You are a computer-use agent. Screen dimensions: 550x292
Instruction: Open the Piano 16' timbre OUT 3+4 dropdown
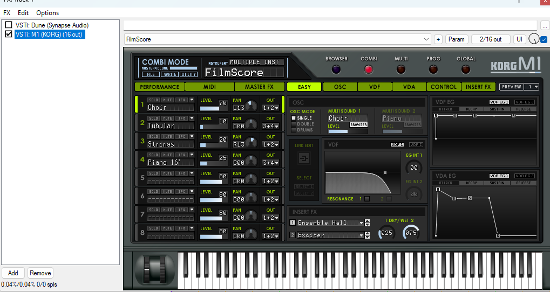pos(271,163)
